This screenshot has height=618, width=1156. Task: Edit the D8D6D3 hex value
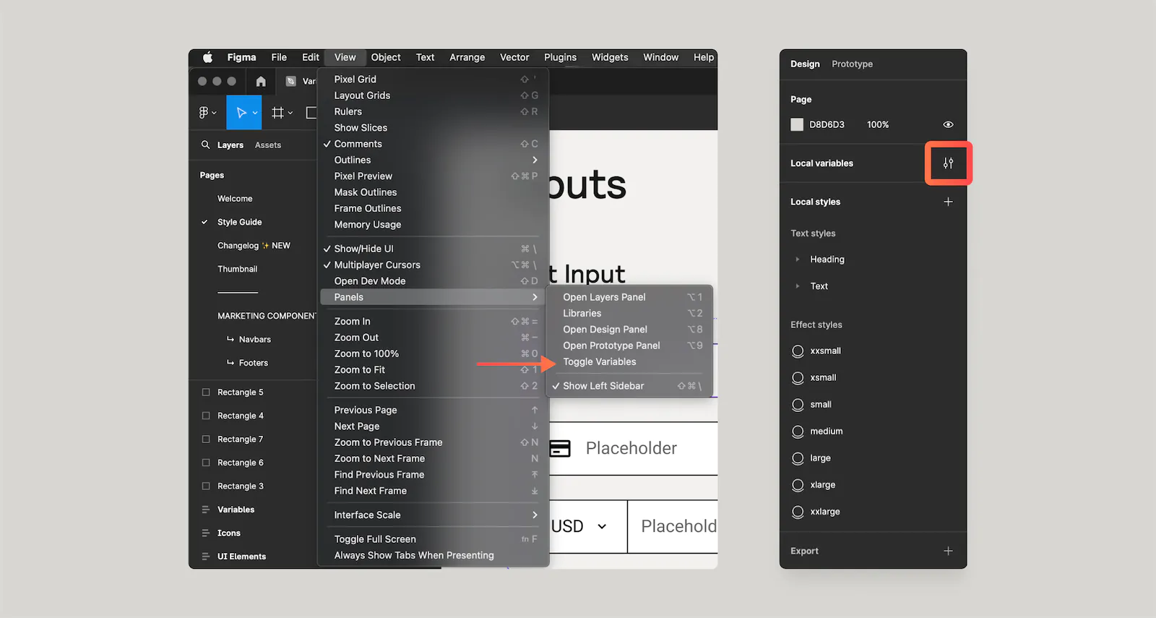tap(827, 124)
